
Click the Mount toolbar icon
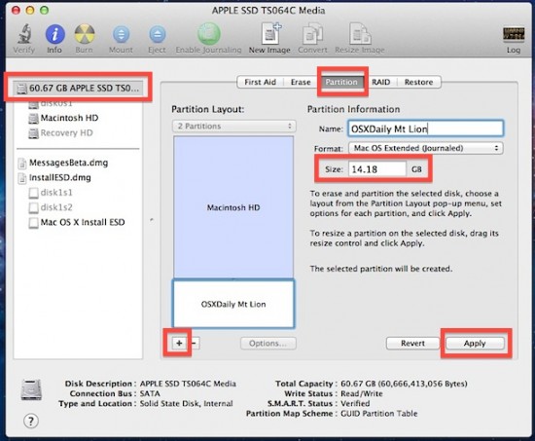tap(122, 34)
